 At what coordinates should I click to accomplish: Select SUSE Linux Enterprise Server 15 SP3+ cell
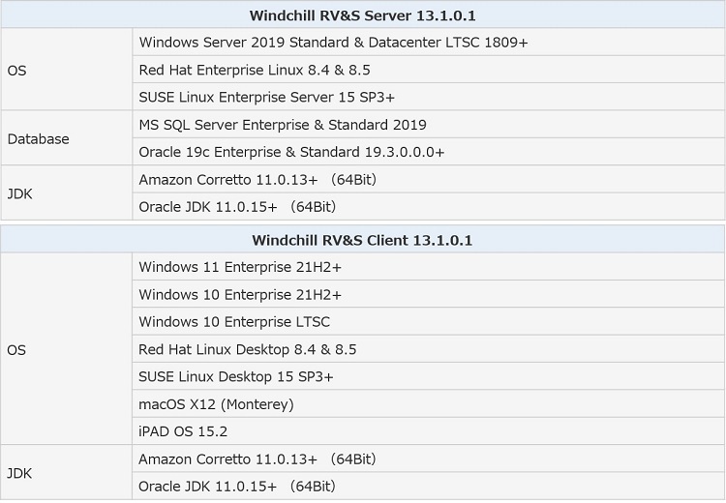click(x=267, y=97)
